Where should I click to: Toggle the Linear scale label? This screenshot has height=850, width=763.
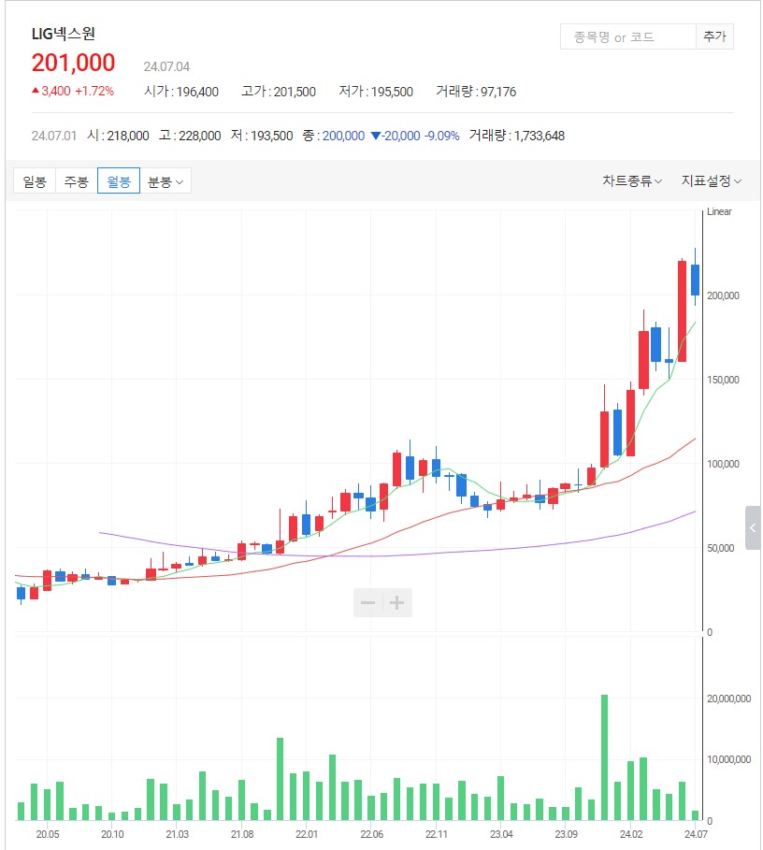click(x=719, y=211)
